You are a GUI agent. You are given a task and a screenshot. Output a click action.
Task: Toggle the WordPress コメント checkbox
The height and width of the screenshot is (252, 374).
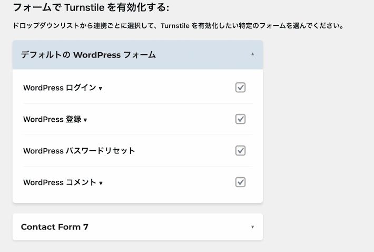(240, 182)
